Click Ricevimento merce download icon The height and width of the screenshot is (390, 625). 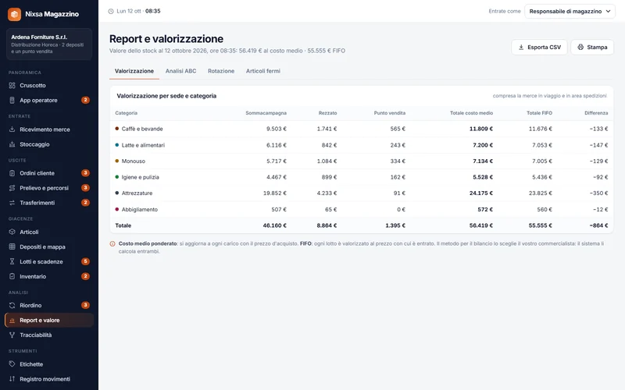click(x=12, y=129)
